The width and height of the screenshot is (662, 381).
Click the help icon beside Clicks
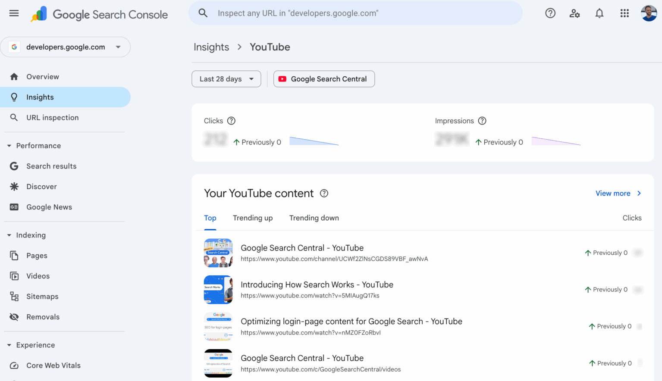point(231,121)
